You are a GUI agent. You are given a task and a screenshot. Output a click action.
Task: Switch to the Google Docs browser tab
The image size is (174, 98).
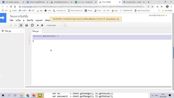(37, 2)
